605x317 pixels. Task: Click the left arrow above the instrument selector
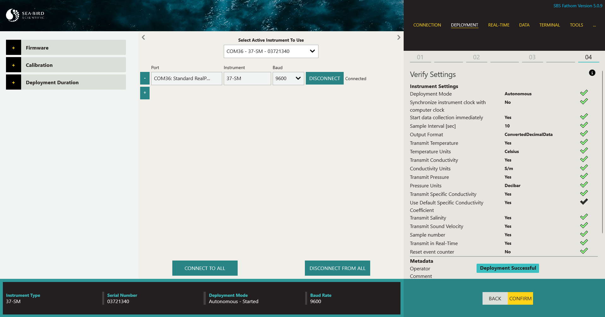tap(143, 37)
